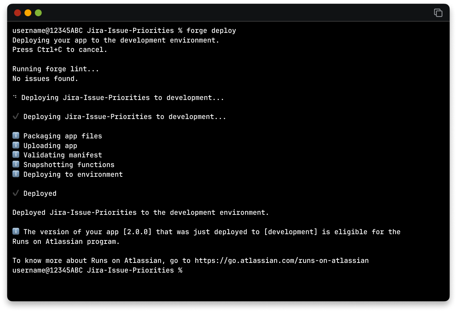
Task: Click info icon beside Uploading app
Action: tap(16, 145)
